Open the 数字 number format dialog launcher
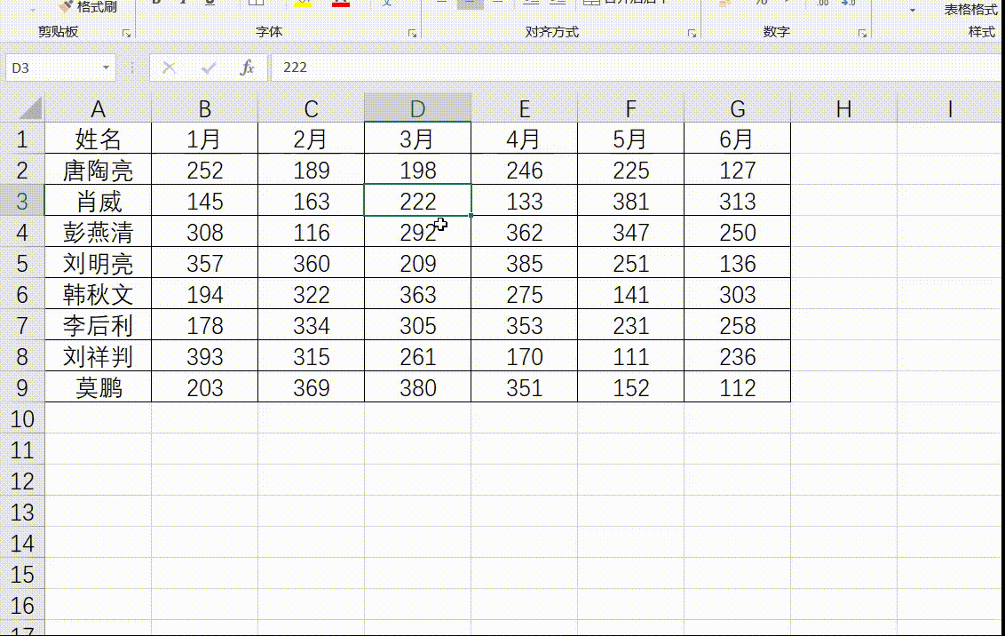Viewport: 1005px width, 636px height. (x=862, y=34)
